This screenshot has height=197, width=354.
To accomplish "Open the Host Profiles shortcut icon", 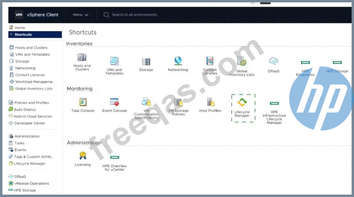I will 210,102.
